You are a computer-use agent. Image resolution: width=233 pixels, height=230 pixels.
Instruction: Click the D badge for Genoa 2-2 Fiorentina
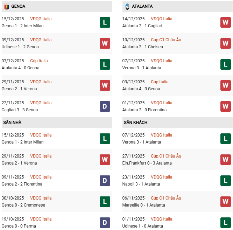tap(105, 181)
